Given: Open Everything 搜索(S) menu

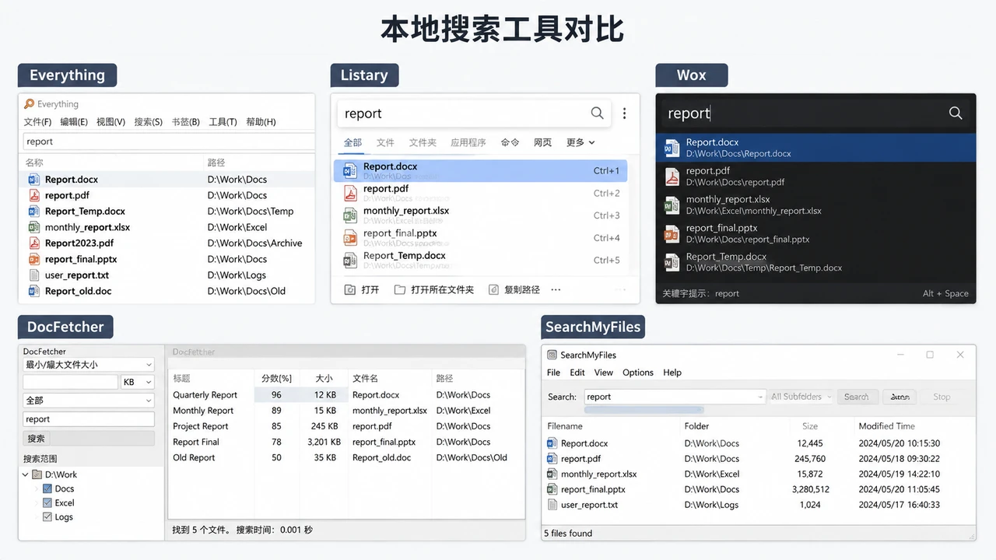Looking at the screenshot, I should coord(148,122).
